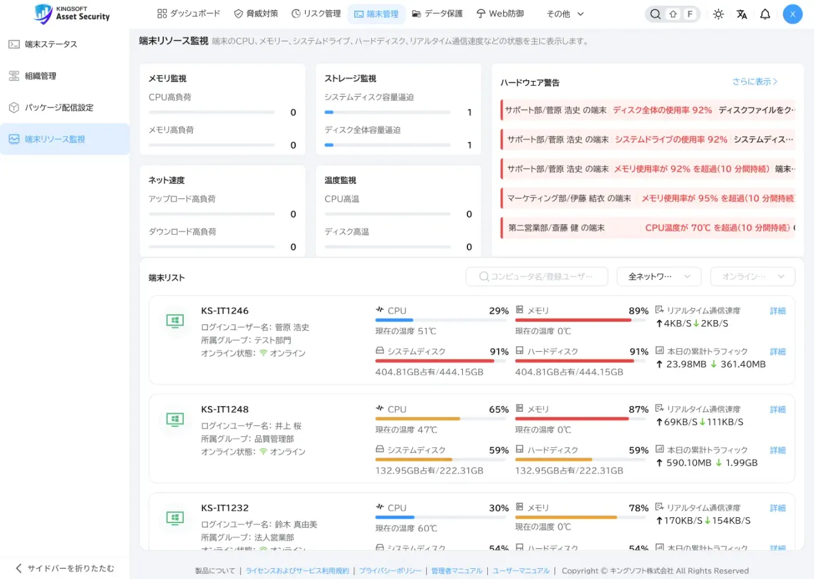Open 詳細 for KS-IT1246 realtime speed
Screen dimensions: 814x579
[778, 311]
